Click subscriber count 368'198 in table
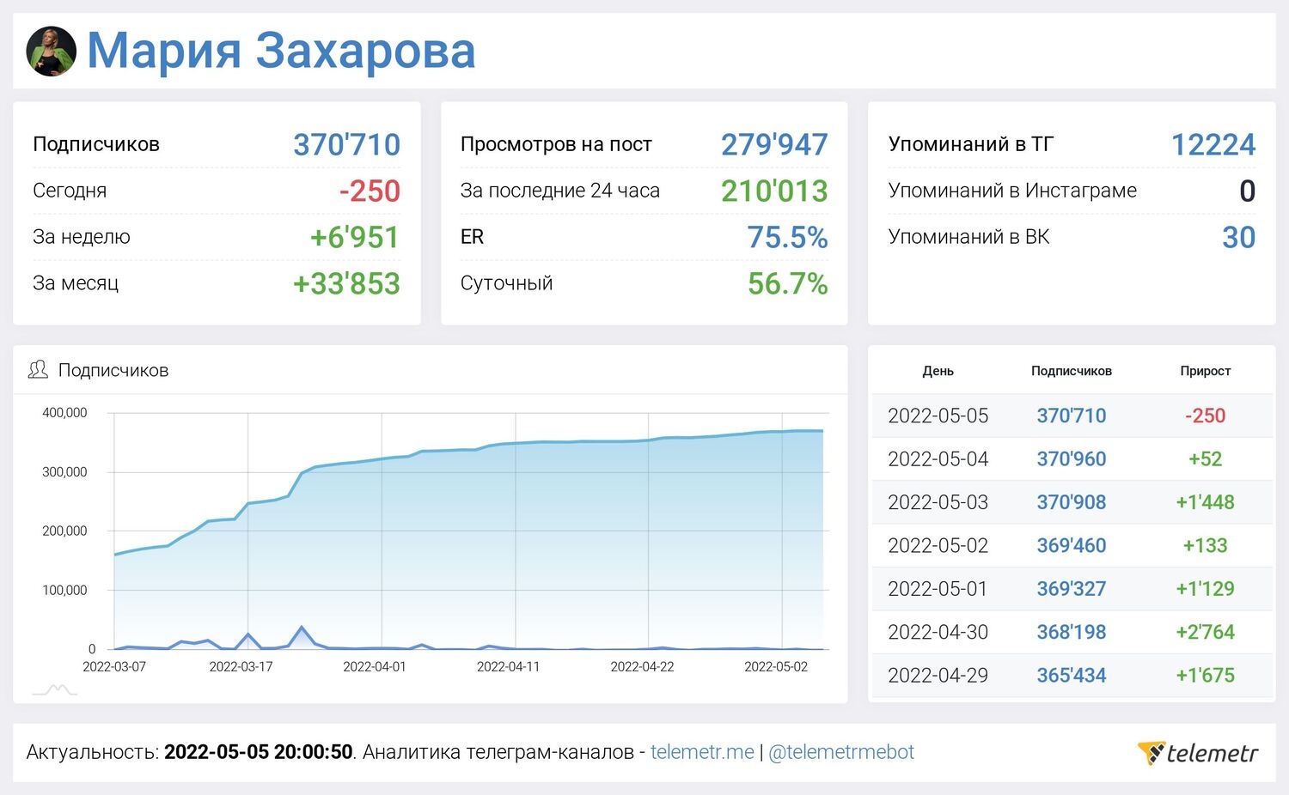The height and width of the screenshot is (795, 1289). point(1072,632)
